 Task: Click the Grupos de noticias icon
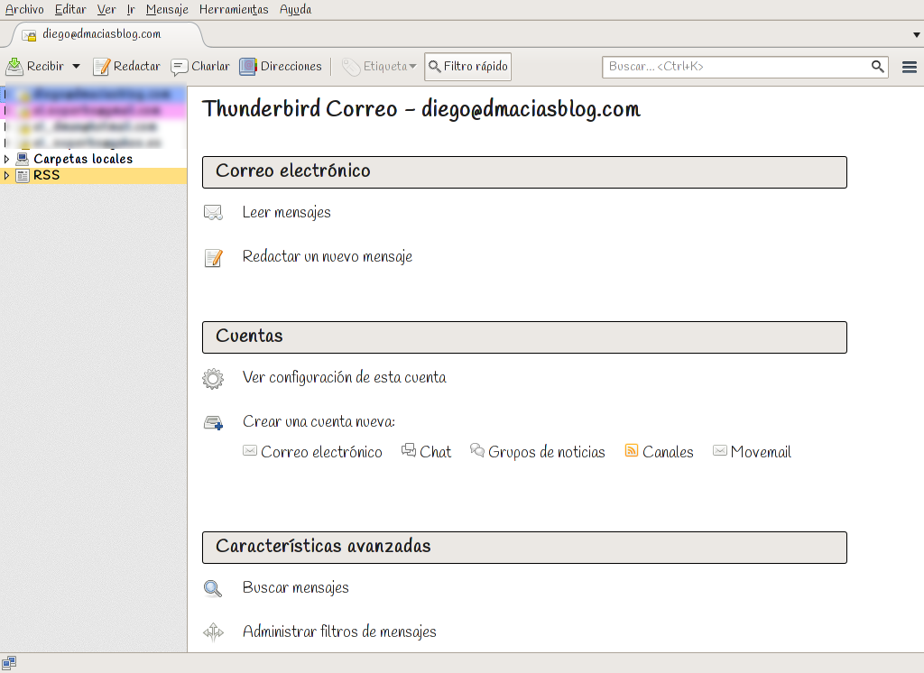(477, 450)
